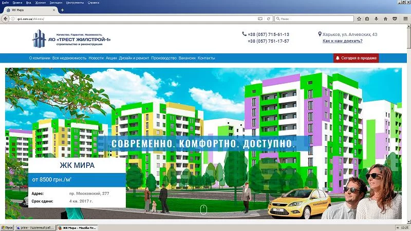Click inside the URL address bar
This screenshot has width=411, height=231.
[136, 19]
